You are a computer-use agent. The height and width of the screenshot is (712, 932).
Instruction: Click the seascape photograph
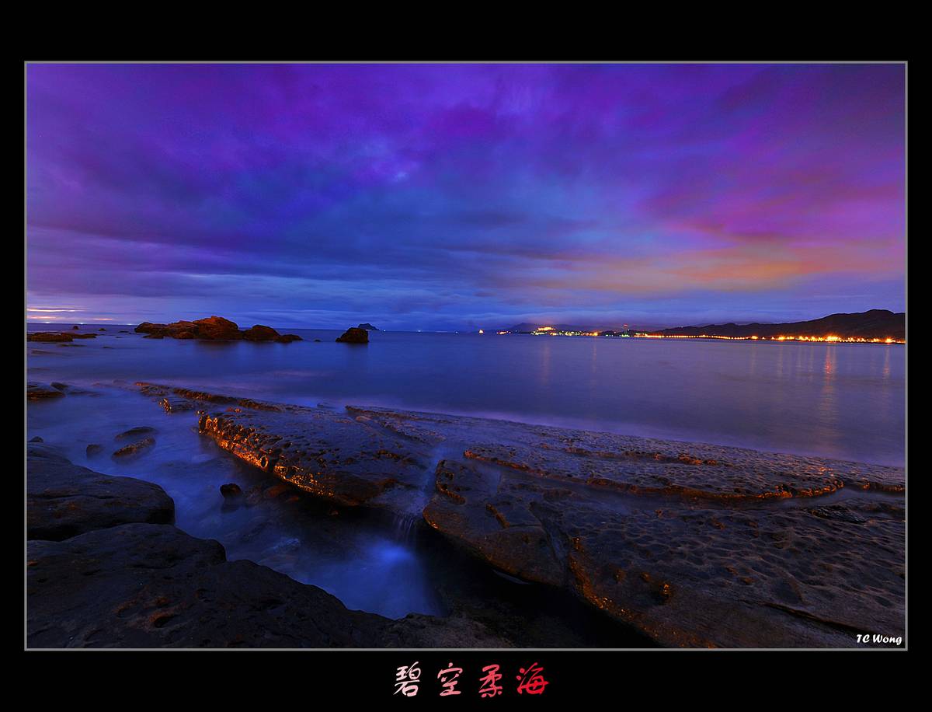tap(466, 355)
